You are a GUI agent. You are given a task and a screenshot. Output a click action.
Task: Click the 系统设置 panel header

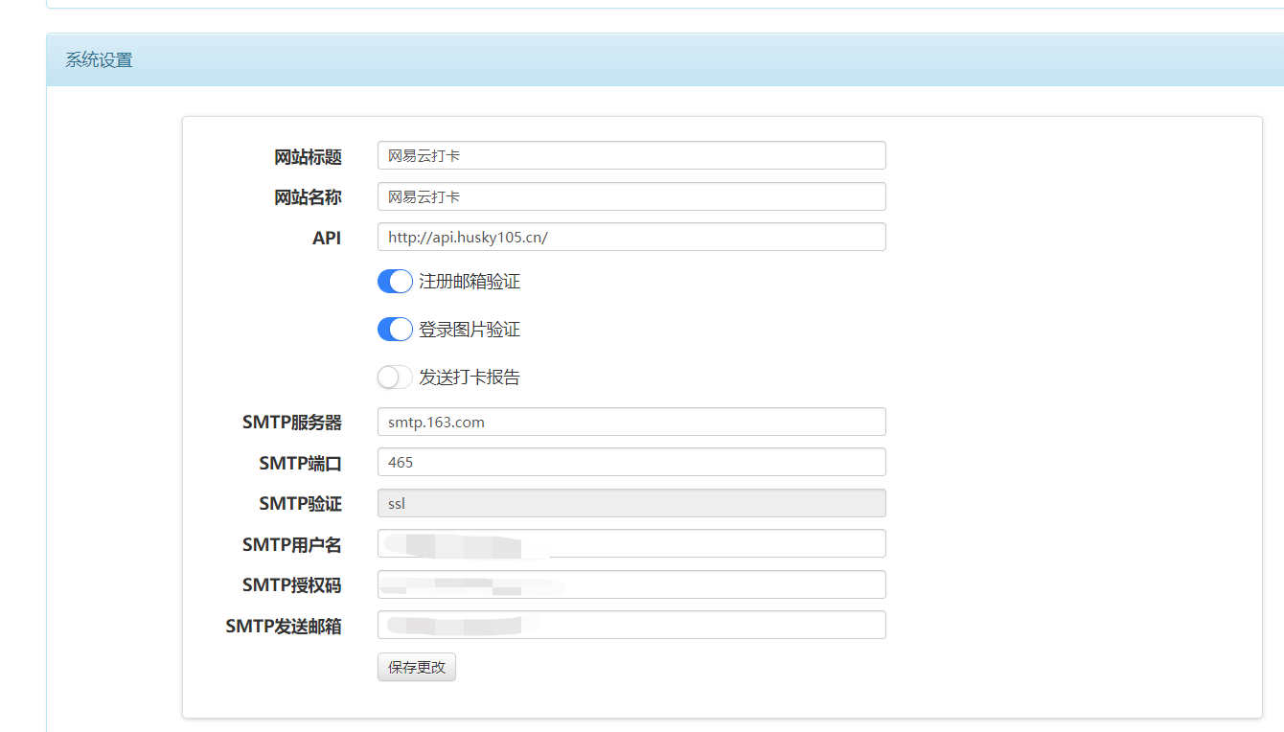[99, 60]
